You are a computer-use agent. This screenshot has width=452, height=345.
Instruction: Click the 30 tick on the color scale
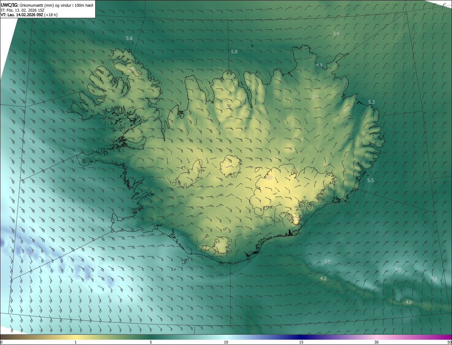tap(376, 342)
